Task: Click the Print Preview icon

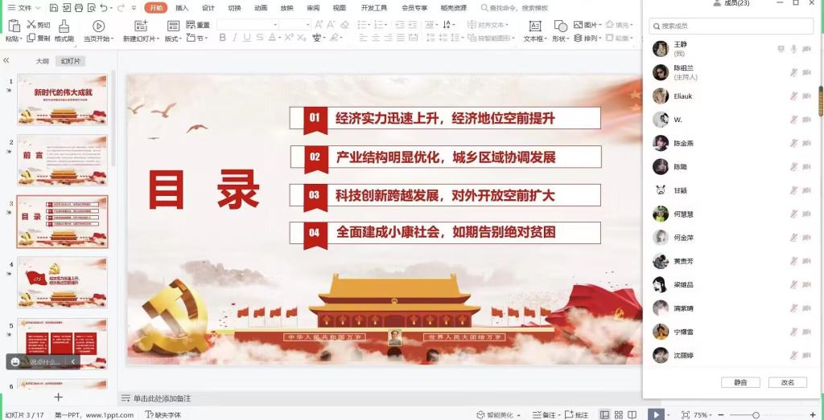Action: point(92,8)
